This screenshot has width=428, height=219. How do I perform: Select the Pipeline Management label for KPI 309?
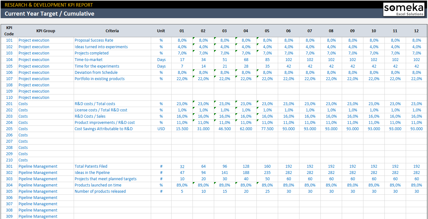pyautogui.click(x=38, y=216)
